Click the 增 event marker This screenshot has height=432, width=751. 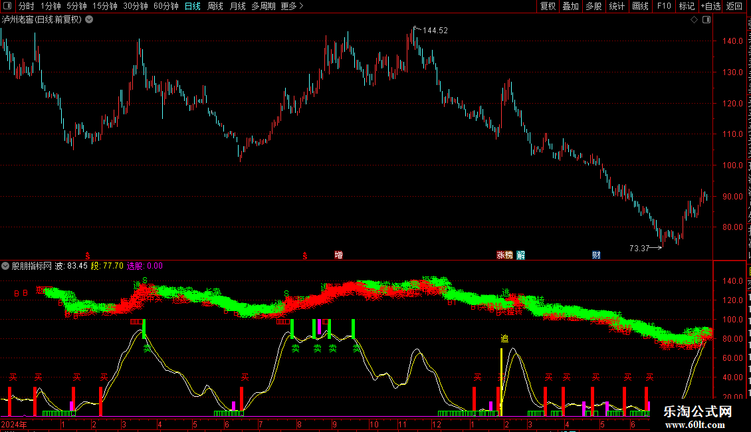(x=339, y=255)
